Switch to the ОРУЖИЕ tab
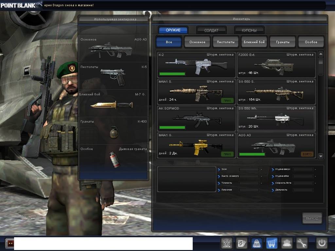The width and height of the screenshot is (335, 251). click(x=173, y=30)
